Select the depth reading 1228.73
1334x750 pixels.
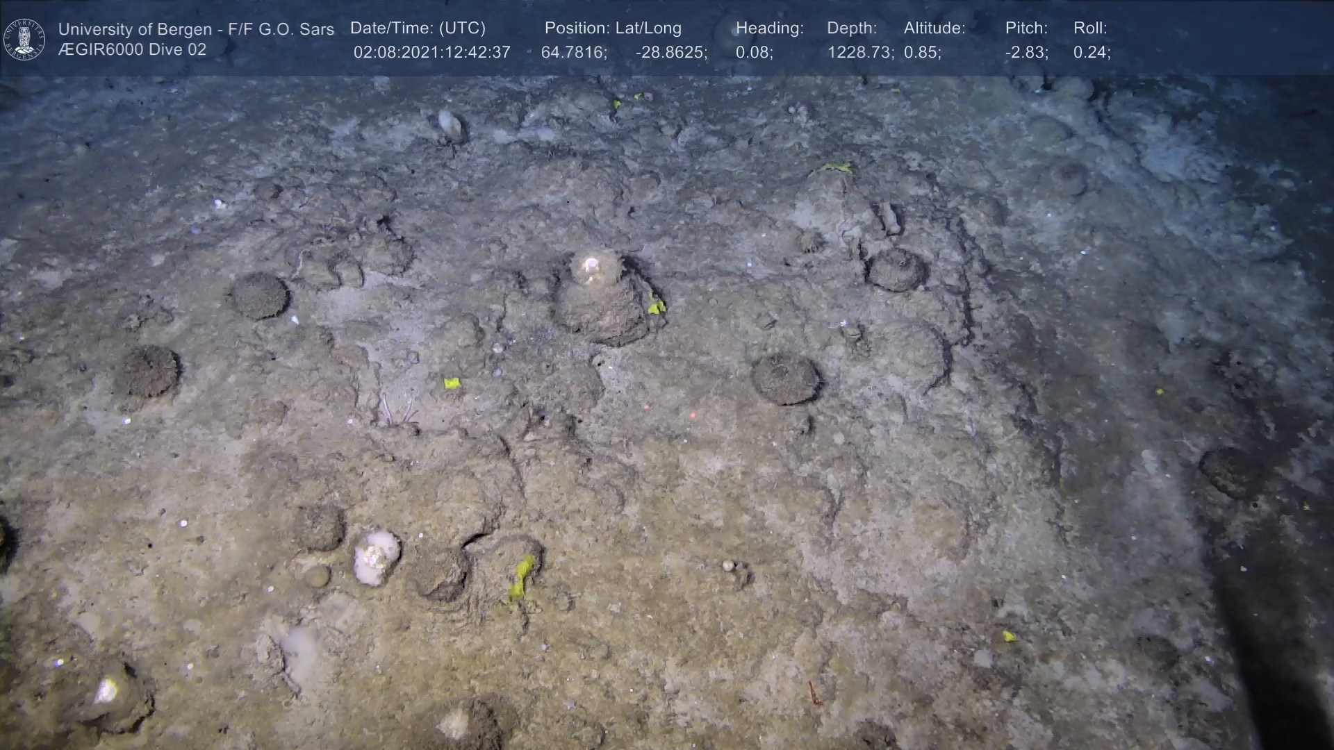(x=860, y=53)
